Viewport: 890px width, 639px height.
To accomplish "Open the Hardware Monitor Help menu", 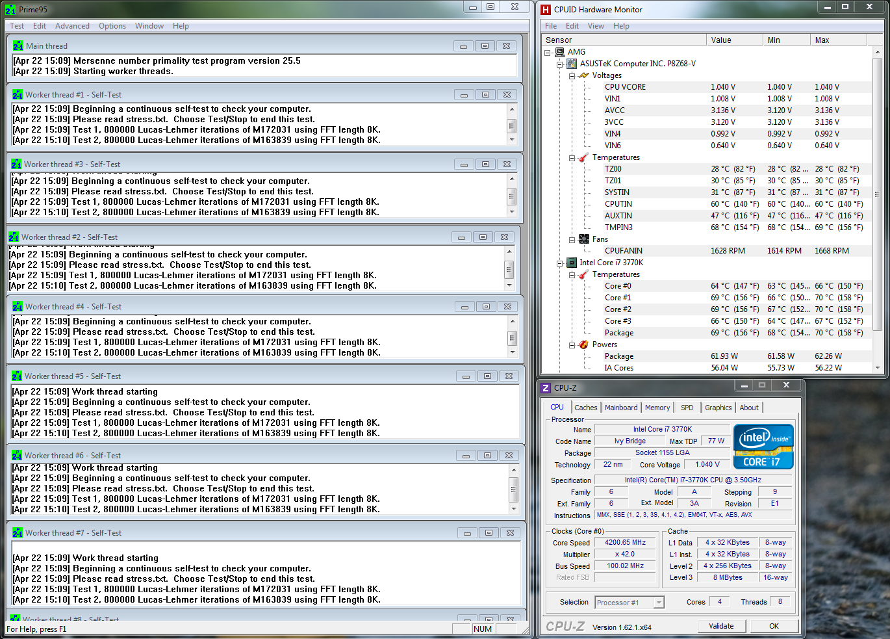I will 621,26.
